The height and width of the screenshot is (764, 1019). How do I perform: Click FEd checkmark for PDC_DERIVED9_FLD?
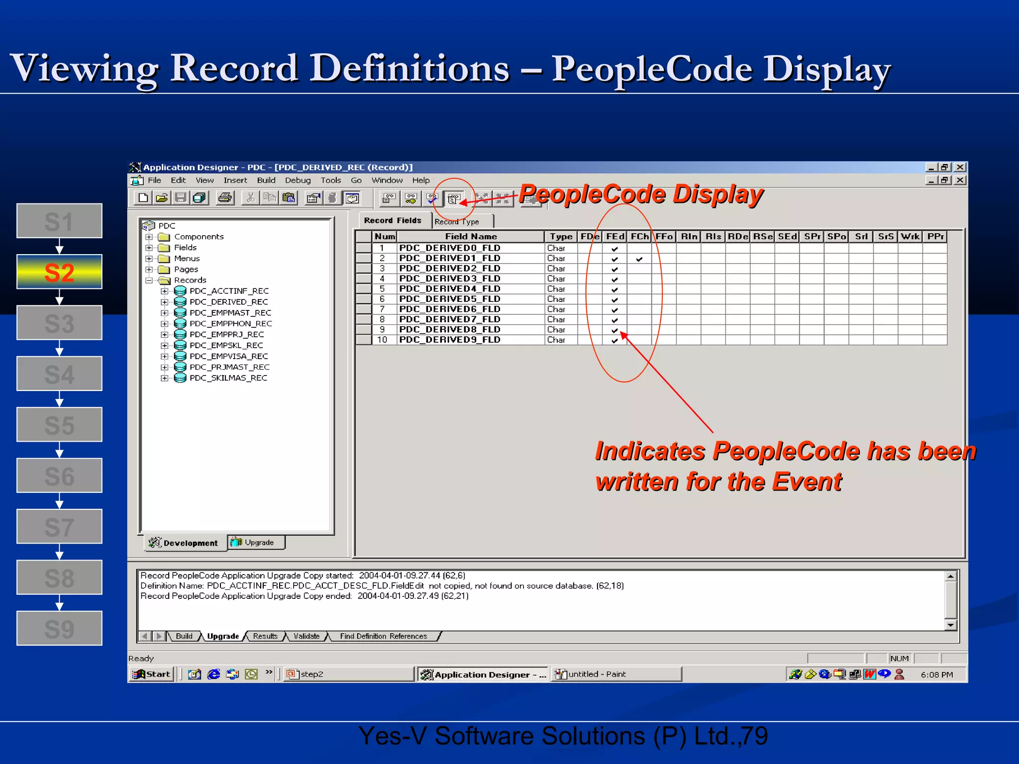tap(614, 340)
